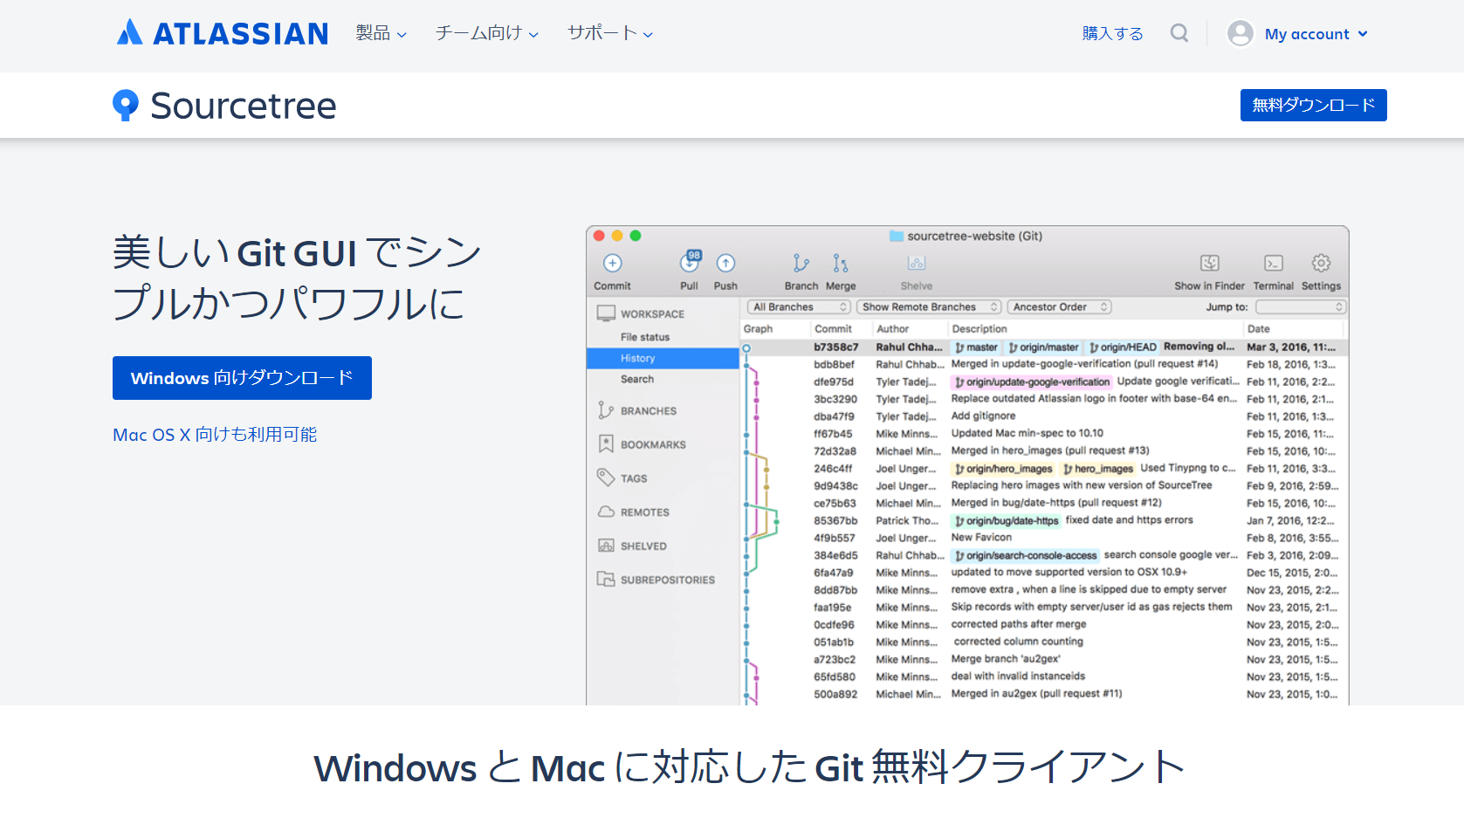Click the WORKSPACE monitor icon
Viewport: 1464px width, 818px height.
[606, 313]
